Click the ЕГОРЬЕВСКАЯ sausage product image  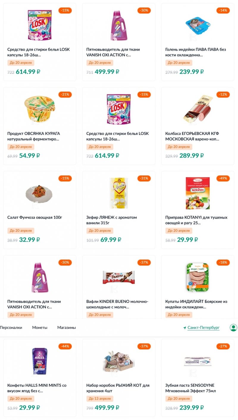click(x=198, y=109)
